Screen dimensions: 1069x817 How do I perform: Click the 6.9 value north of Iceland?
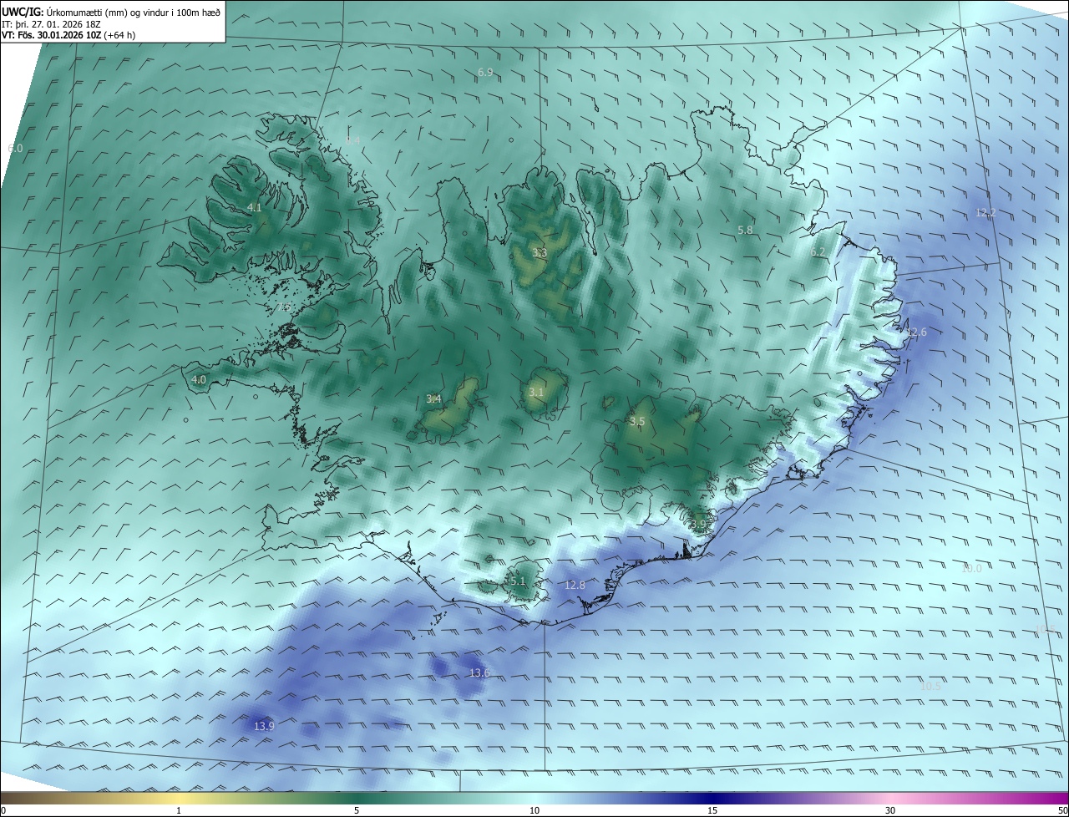[485, 73]
